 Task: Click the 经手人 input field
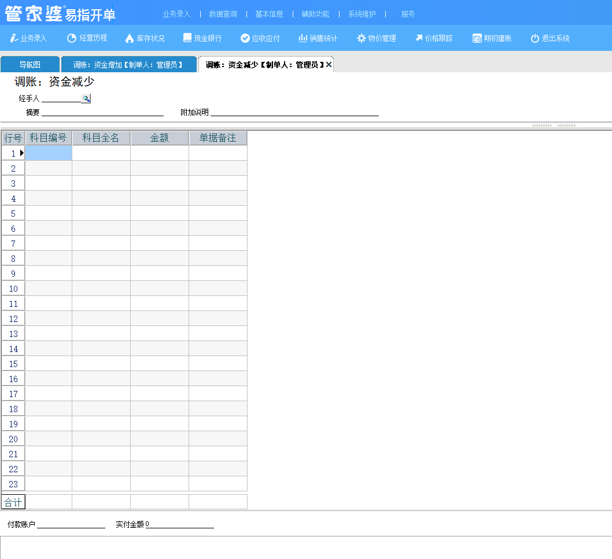(61, 98)
